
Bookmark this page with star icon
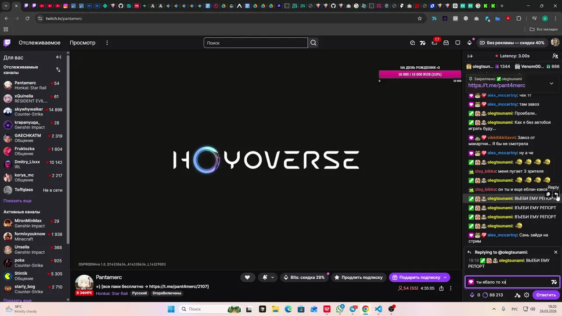click(x=420, y=18)
